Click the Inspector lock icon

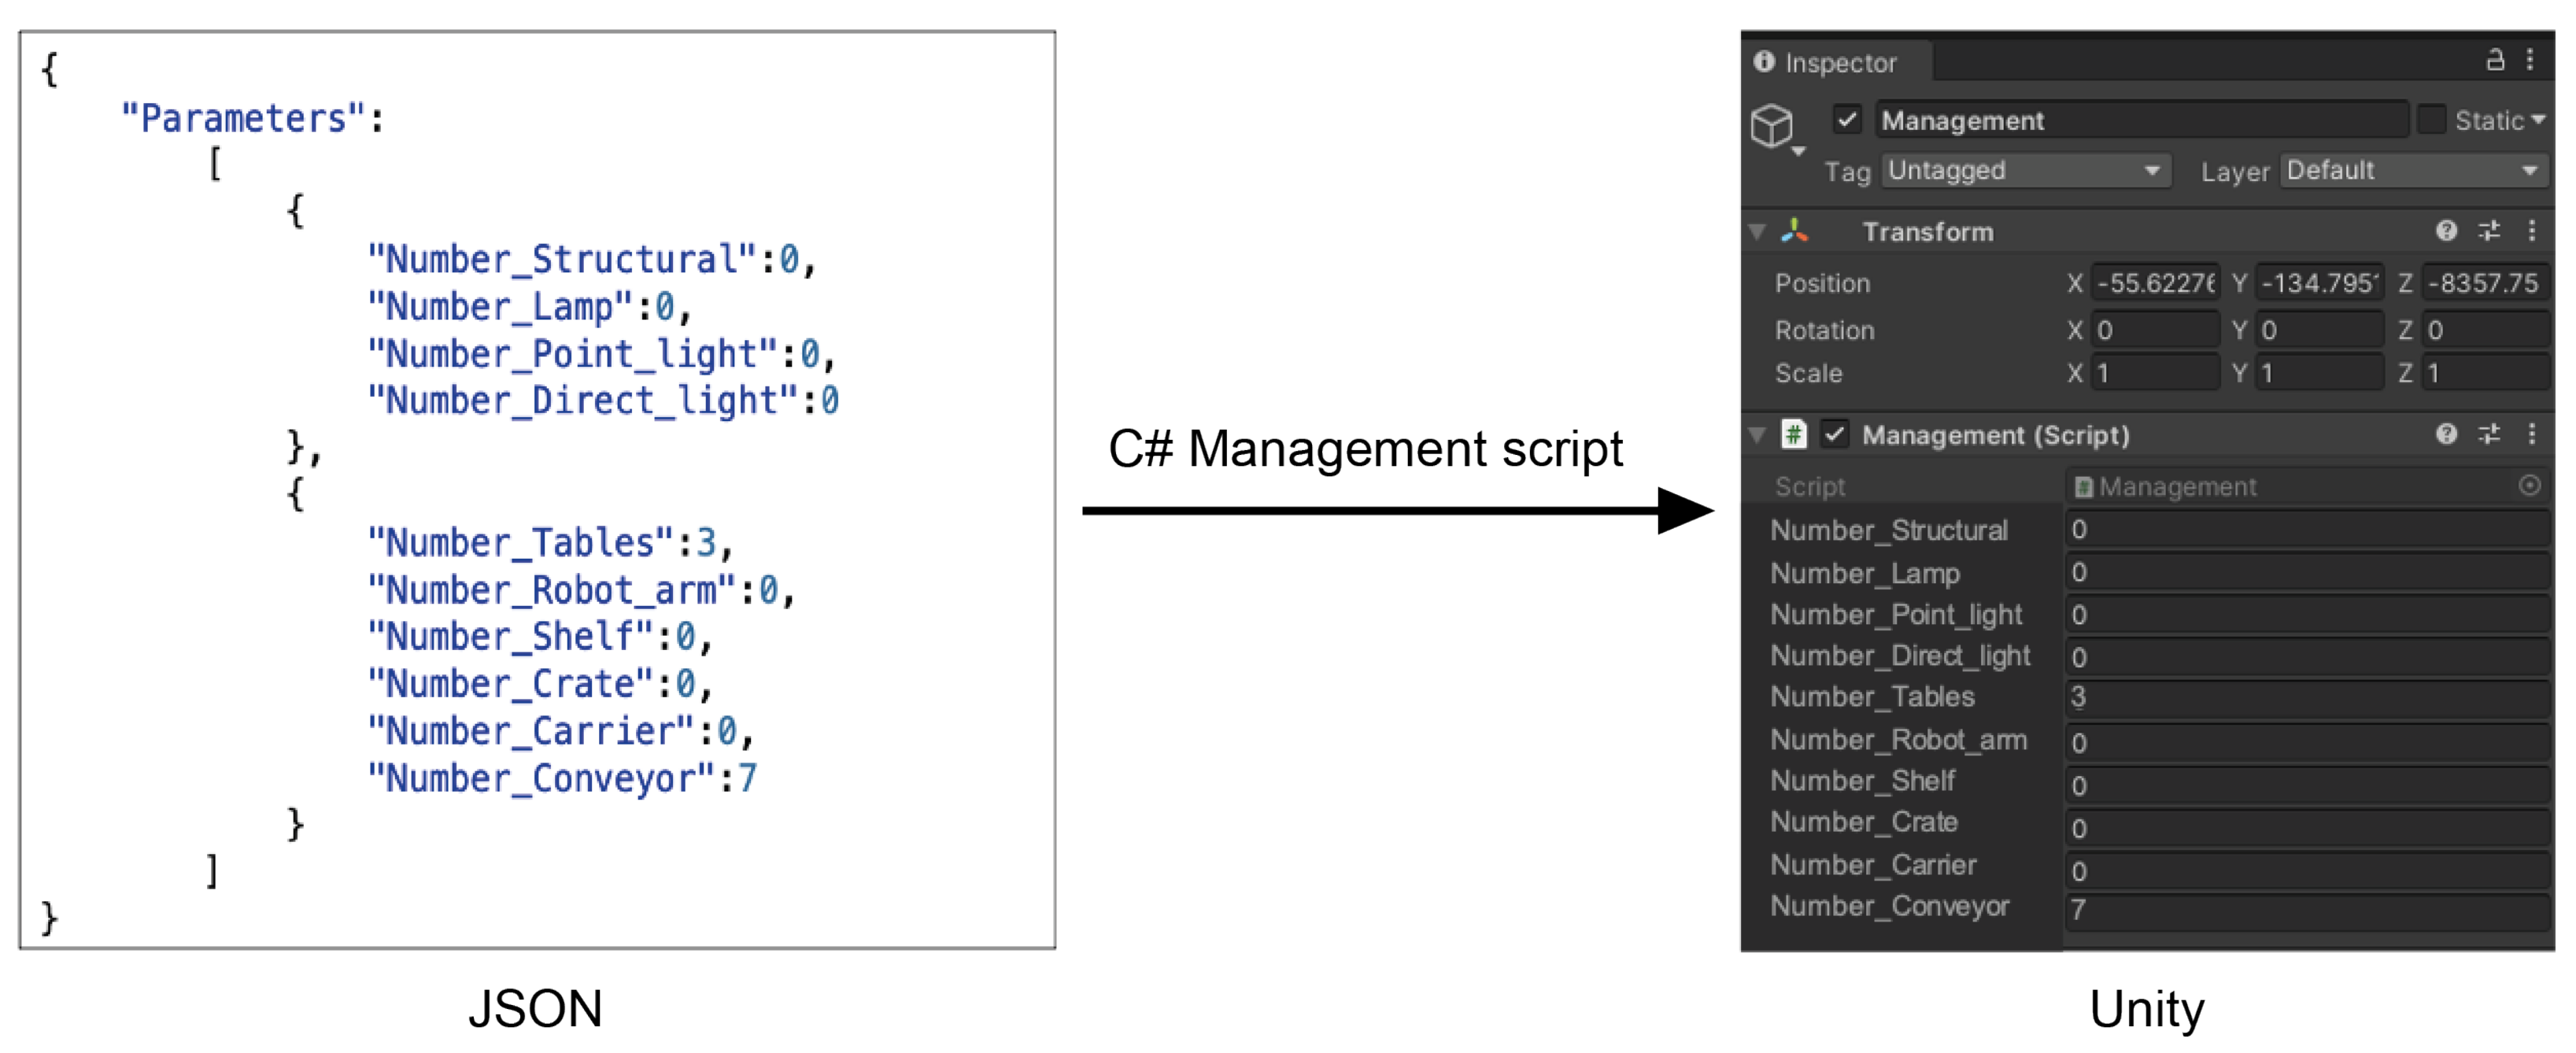(2495, 60)
